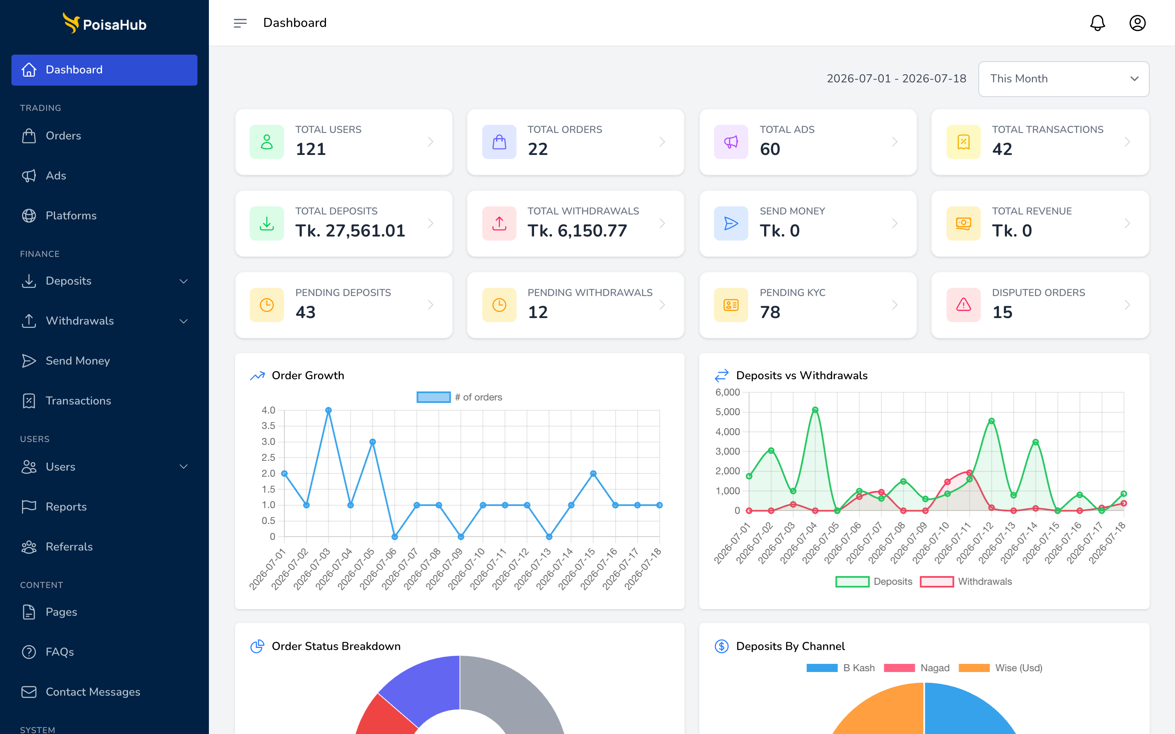Toggle the Withdrawals legend swatch
The image size is (1175, 734).
(937, 581)
